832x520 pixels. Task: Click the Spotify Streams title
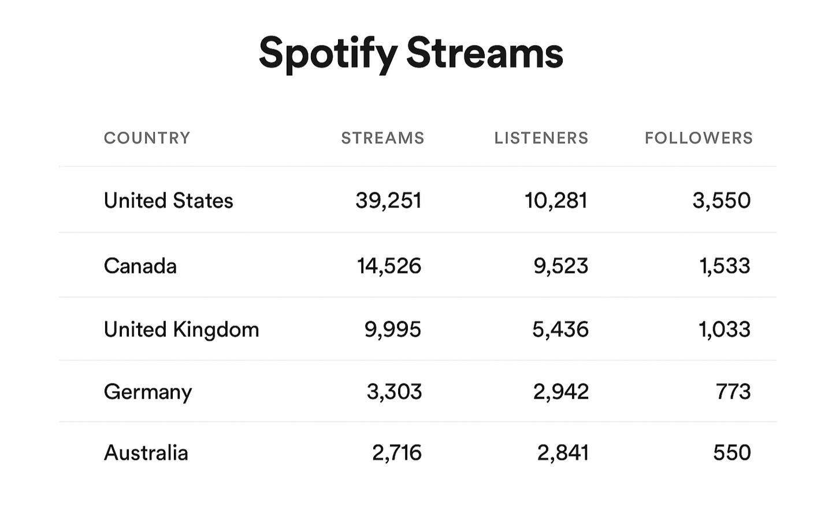[411, 53]
